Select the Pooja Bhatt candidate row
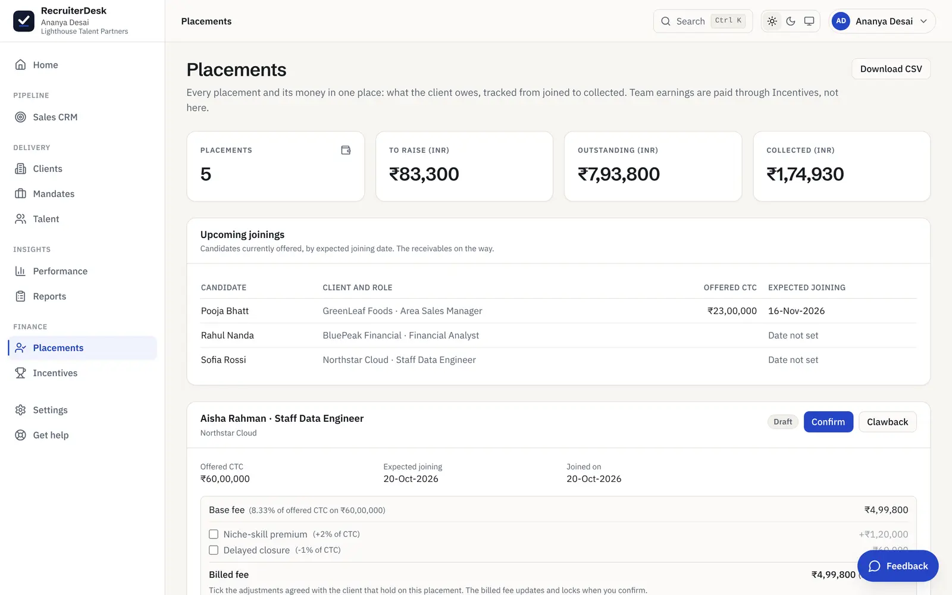952x595 pixels. (558, 311)
